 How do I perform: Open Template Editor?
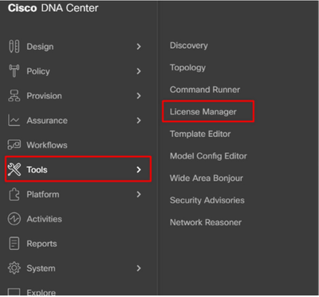(200, 134)
